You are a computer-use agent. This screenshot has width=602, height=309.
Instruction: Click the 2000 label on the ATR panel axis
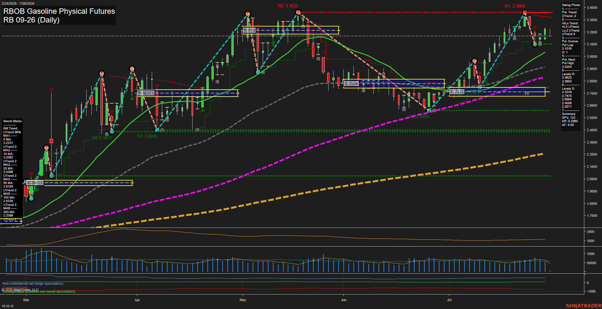[x=591, y=232]
